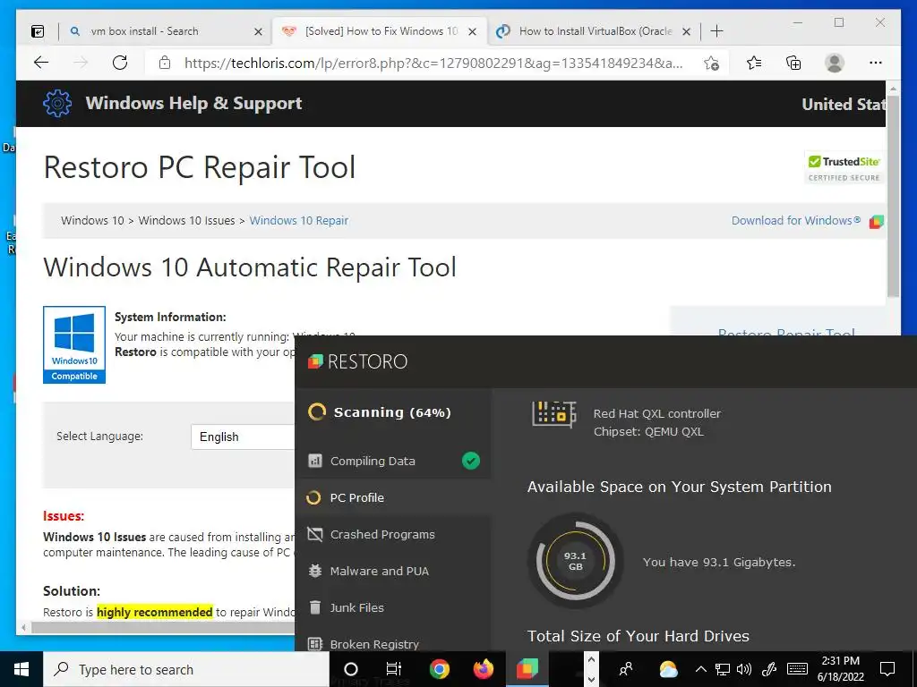Open the clock showing 2:31 PM
Viewport: 917px width, 687px height.
(x=840, y=669)
